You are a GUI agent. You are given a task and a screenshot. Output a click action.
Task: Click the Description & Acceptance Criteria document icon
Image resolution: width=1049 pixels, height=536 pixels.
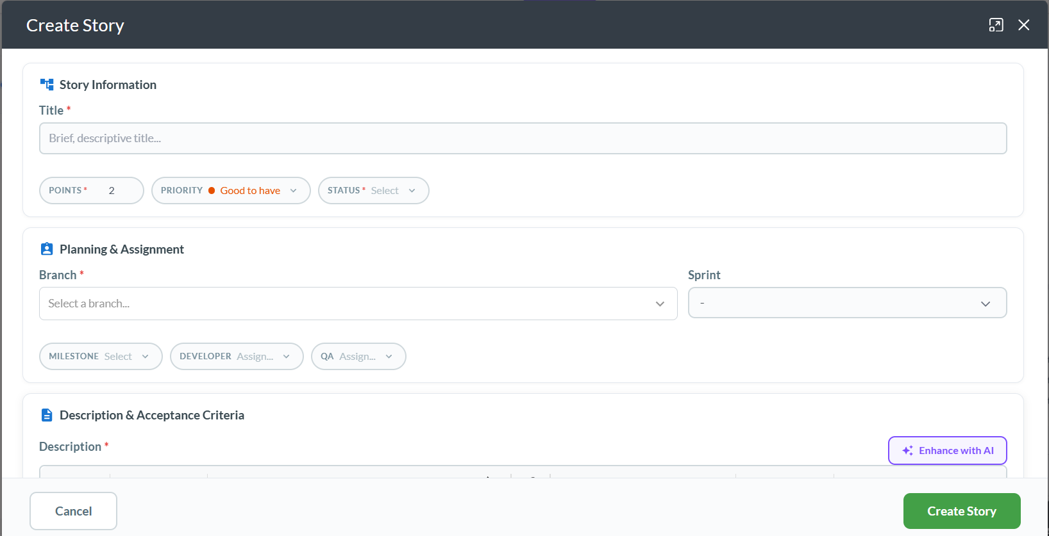(x=47, y=415)
